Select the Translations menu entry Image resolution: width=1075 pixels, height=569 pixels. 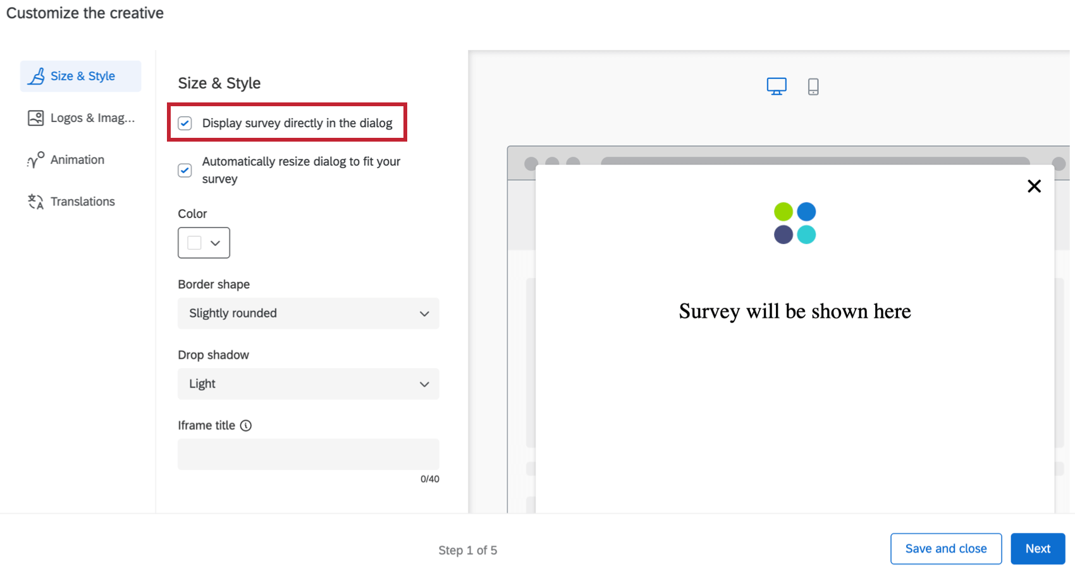[83, 201]
